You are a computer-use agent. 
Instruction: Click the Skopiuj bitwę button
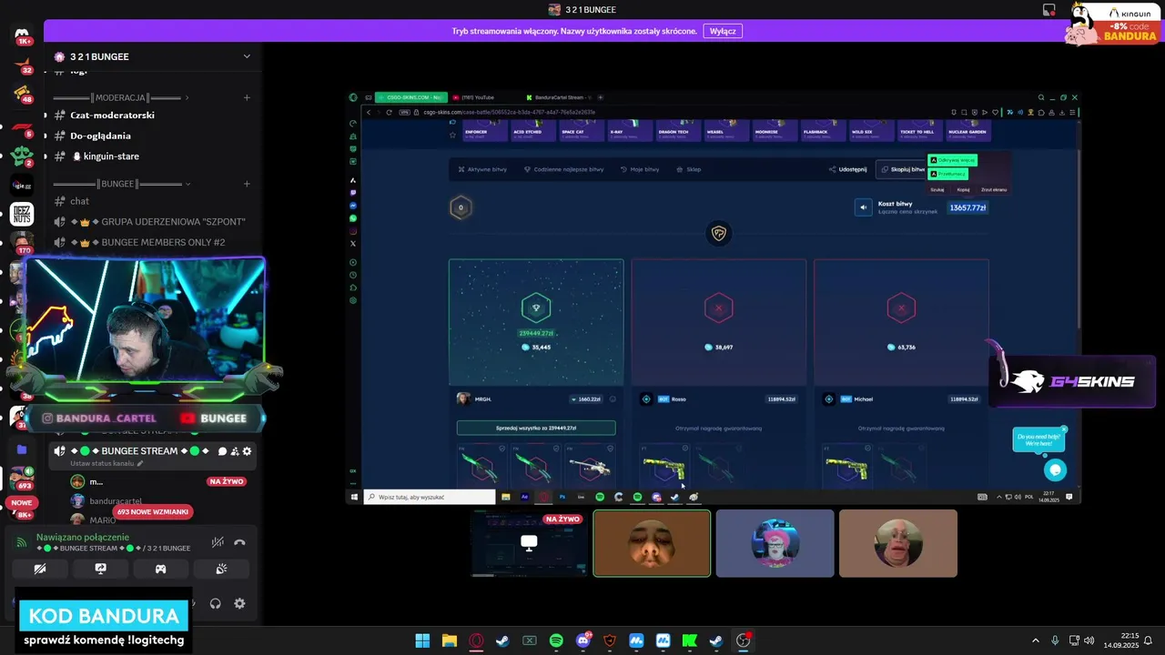(x=903, y=169)
